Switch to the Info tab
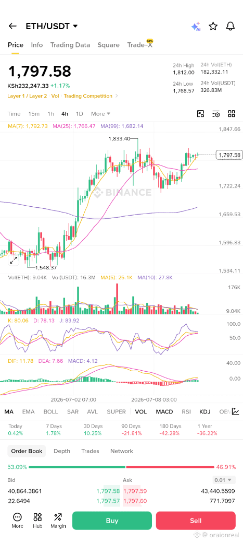This screenshot has width=243, height=543. click(37, 45)
